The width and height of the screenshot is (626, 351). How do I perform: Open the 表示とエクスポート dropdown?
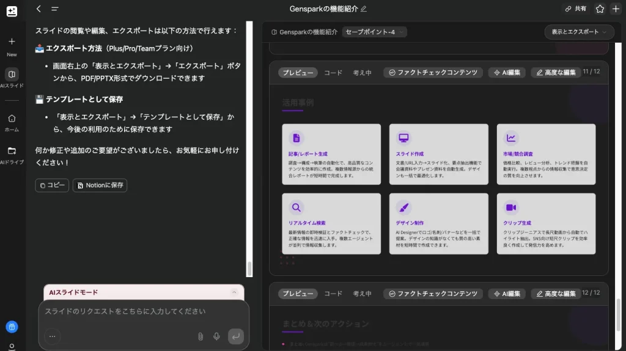coord(579,32)
